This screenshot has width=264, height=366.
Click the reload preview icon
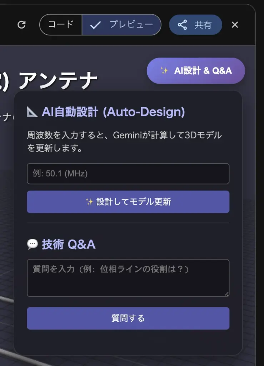(x=22, y=25)
